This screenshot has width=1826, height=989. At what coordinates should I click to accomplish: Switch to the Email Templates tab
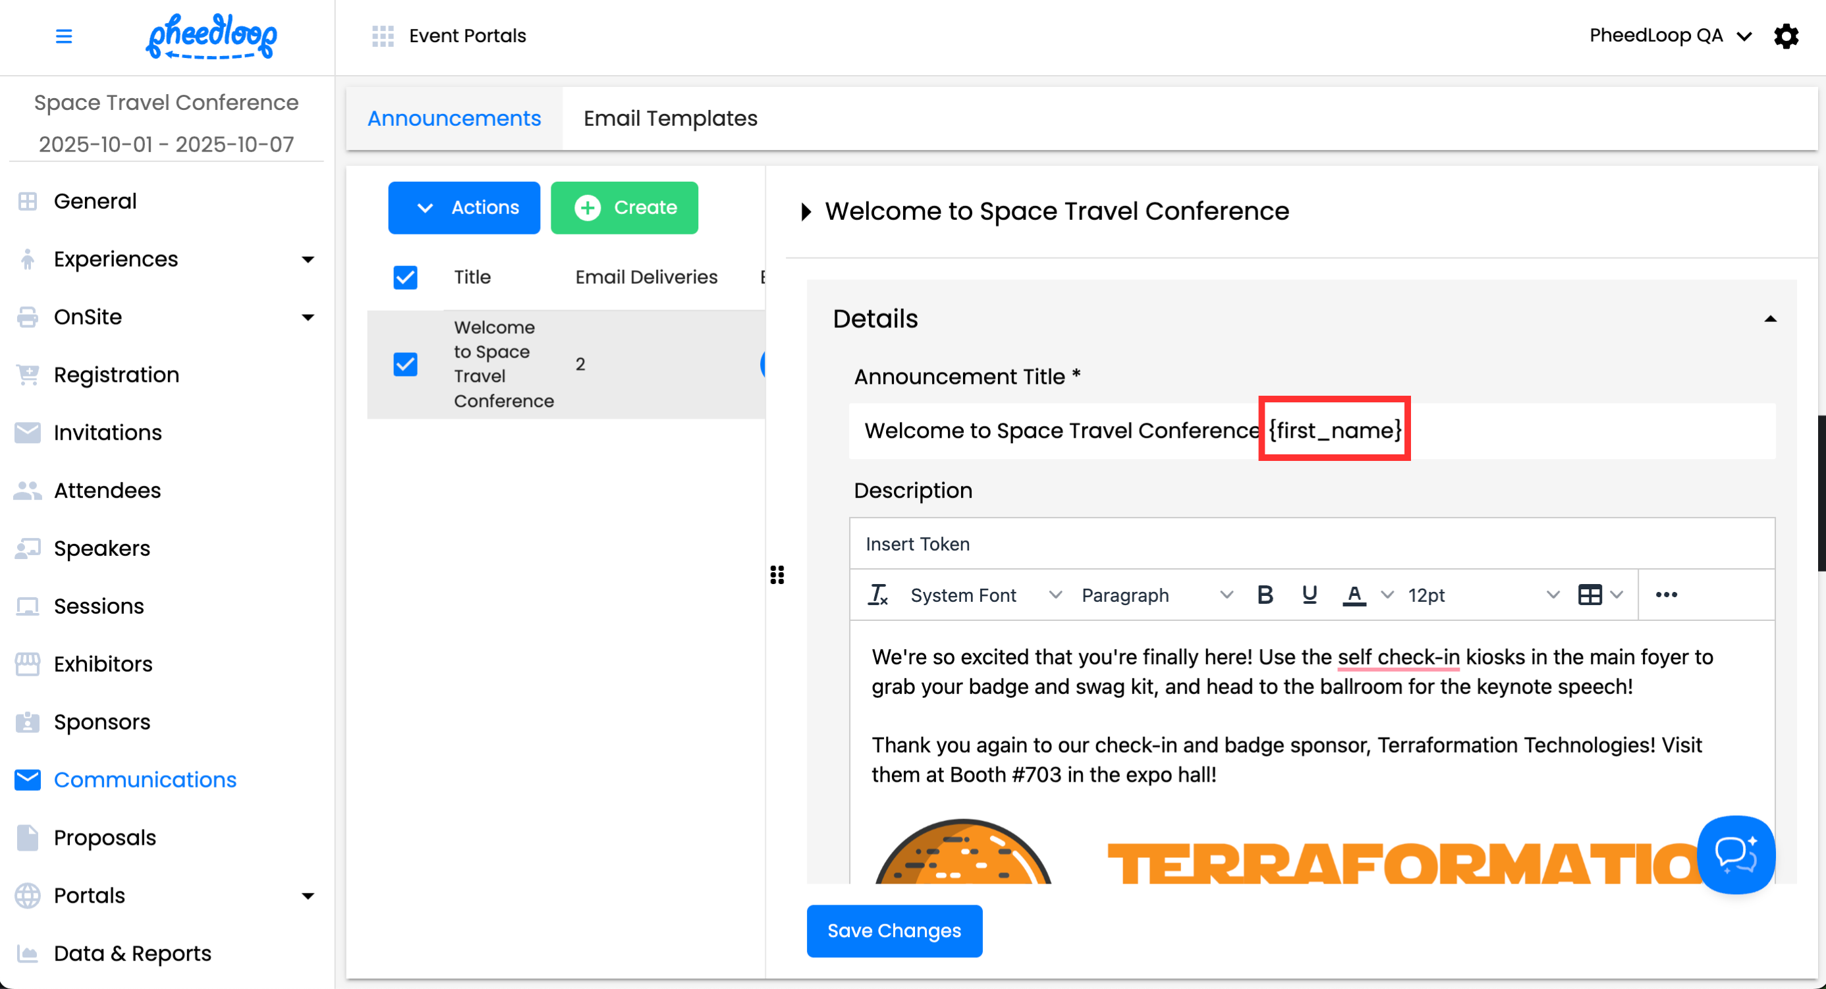coord(670,119)
